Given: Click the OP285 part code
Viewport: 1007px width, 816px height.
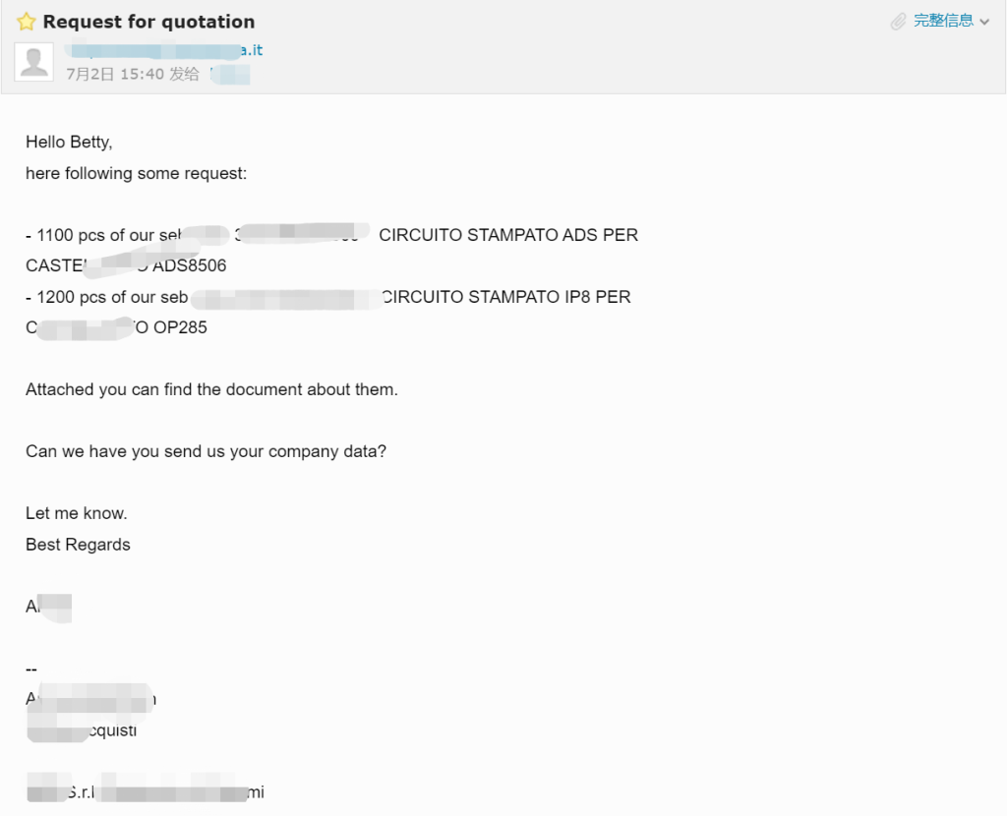Looking at the screenshot, I should coord(181,327).
